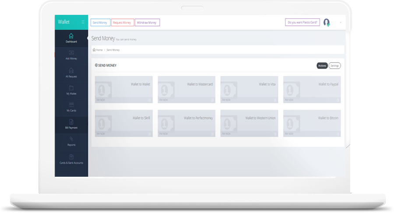Click the Add Money sidebar icon

[x=71, y=53]
